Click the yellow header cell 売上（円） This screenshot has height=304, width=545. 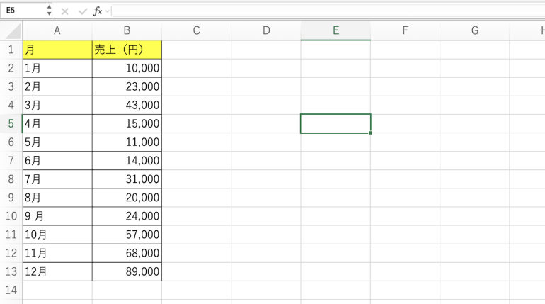pyautogui.click(x=127, y=50)
